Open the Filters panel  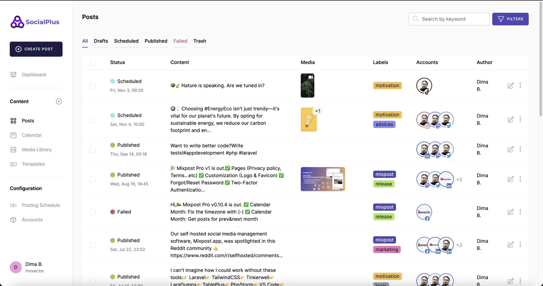(x=510, y=19)
